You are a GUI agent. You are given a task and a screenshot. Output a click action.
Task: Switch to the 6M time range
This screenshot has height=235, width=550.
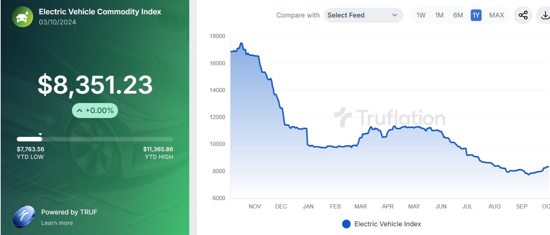coord(458,15)
